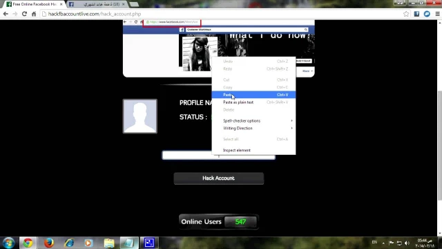This screenshot has width=442, height=249.
Task: Open Firefox from the taskbar
Action: click(x=48, y=243)
